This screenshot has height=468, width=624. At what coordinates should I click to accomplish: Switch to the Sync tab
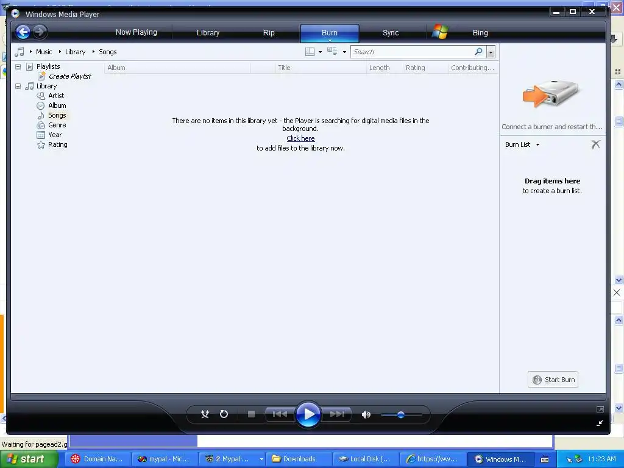(391, 33)
